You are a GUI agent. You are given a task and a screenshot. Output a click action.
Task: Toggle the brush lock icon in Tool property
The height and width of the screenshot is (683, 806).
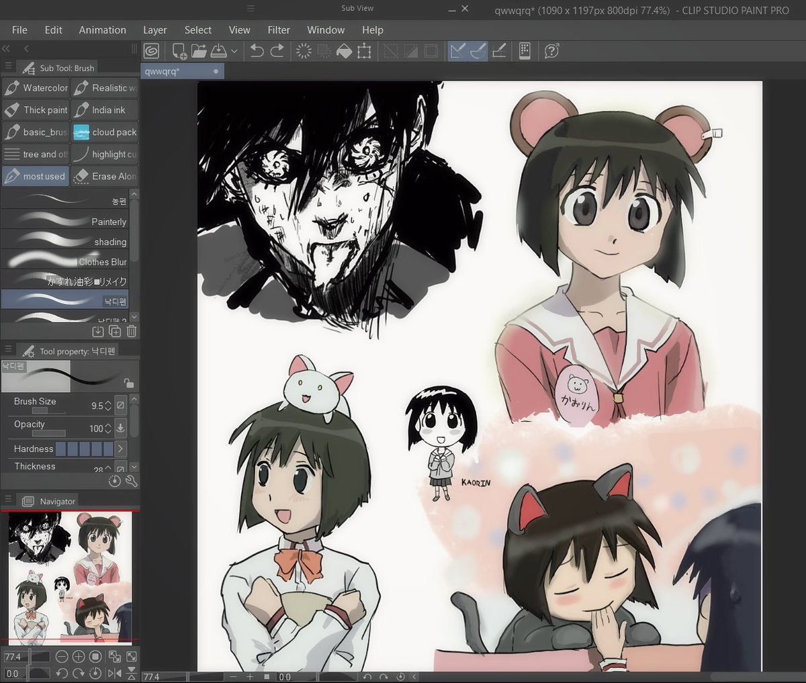128,383
